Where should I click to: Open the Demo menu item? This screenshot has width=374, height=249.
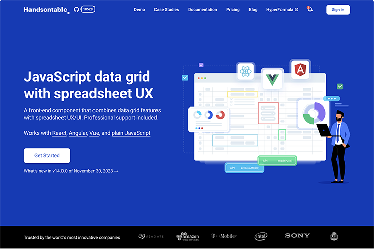[139, 10]
